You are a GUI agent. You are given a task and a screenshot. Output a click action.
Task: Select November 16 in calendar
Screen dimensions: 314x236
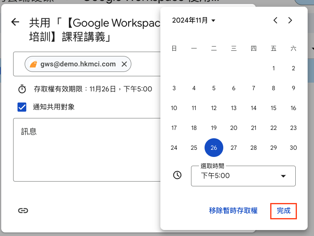point(293,108)
